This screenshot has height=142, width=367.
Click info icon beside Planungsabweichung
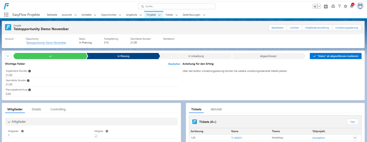click(30, 90)
